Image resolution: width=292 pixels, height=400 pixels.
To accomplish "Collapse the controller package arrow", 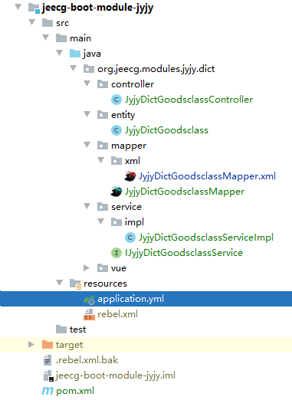I will [87, 84].
